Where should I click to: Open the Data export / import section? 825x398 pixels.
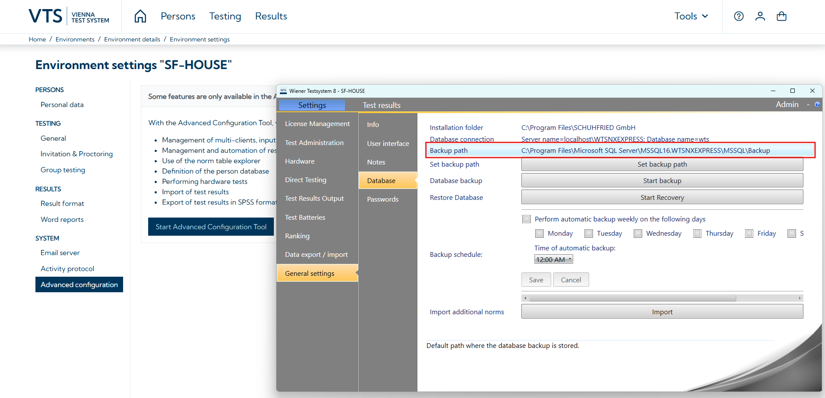(317, 255)
